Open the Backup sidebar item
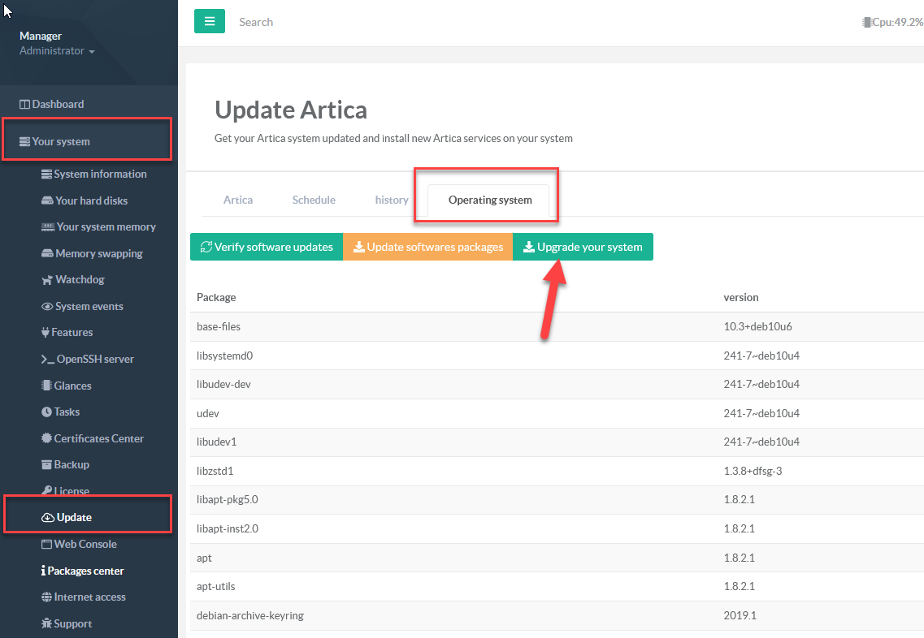The height and width of the screenshot is (638, 924). tap(71, 464)
